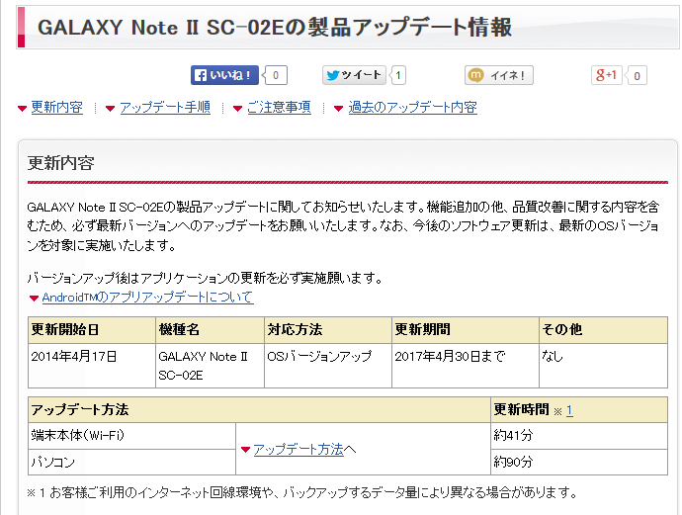
Task: Click the mixi イイネ! button
Action: click(x=499, y=75)
